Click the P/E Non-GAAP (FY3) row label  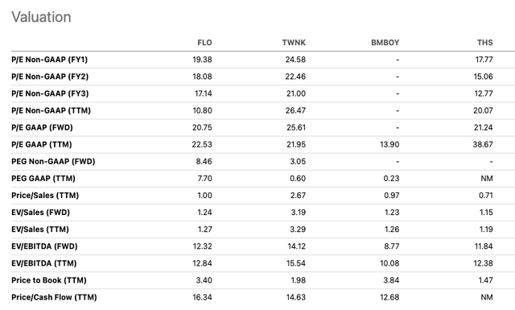[x=50, y=93]
